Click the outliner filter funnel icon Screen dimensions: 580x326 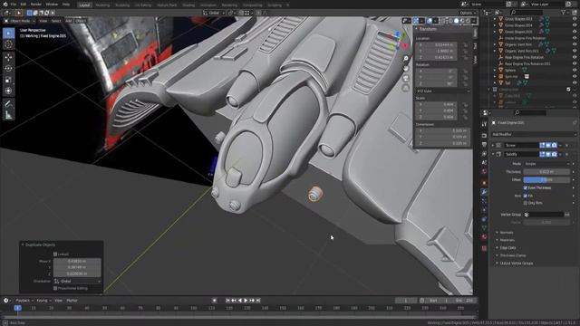(564, 12)
